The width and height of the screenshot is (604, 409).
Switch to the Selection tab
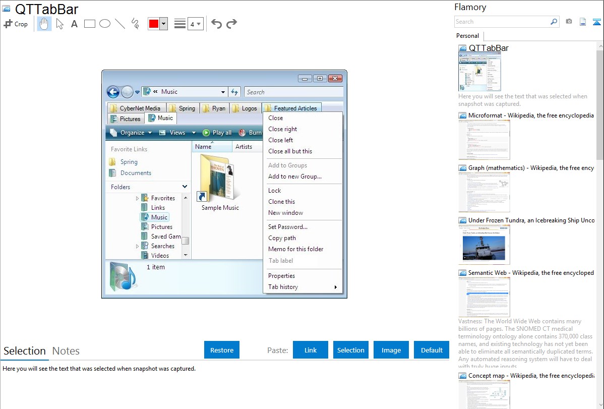pyautogui.click(x=25, y=351)
